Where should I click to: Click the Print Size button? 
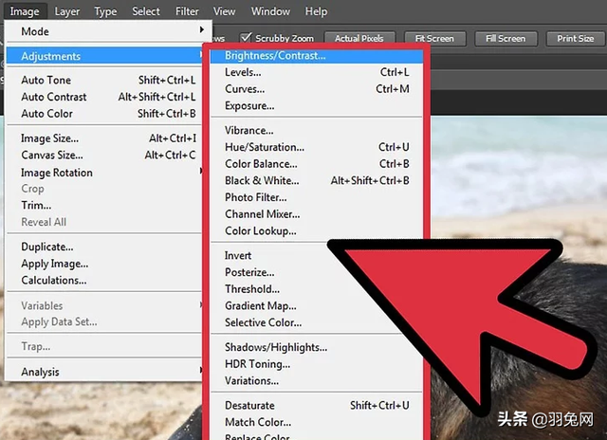[576, 39]
